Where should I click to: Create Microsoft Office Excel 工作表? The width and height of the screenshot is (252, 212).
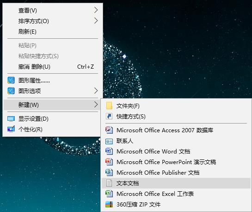[x=176, y=194]
